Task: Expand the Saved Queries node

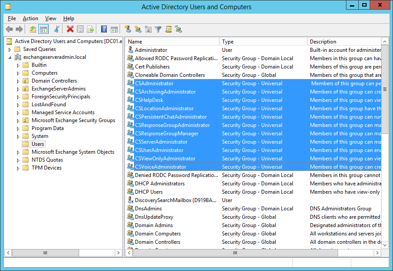Action: [10, 50]
